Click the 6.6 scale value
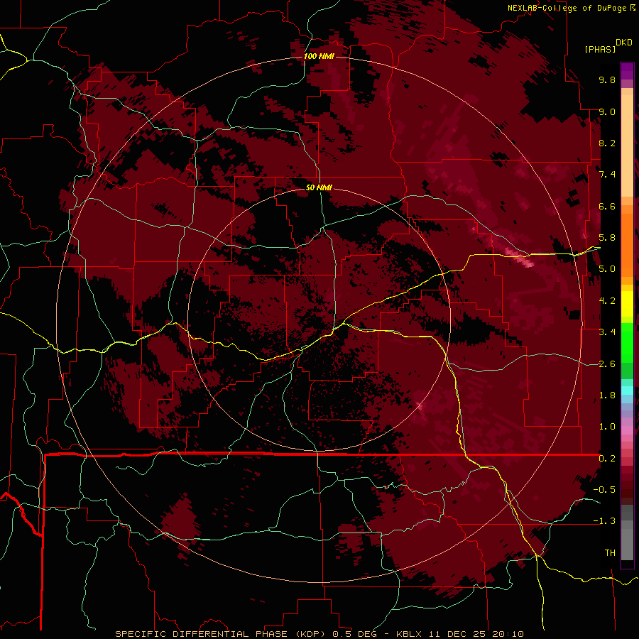Screen dimensions: 639x639 [x=607, y=206]
